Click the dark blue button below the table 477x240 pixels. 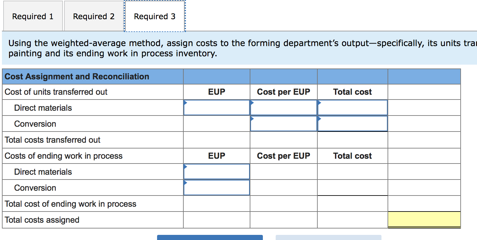[210, 237]
